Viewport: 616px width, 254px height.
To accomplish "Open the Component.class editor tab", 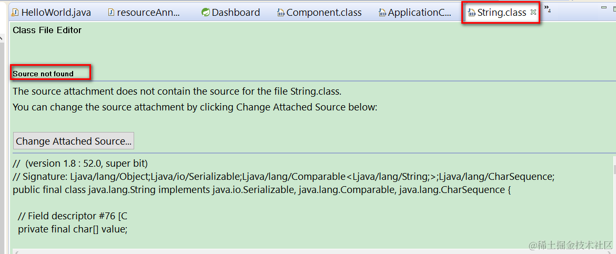I will [324, 13].
